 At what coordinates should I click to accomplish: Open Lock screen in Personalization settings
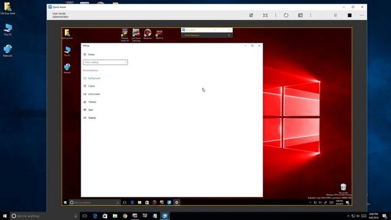pyautogui.click(x=93, y=94)
